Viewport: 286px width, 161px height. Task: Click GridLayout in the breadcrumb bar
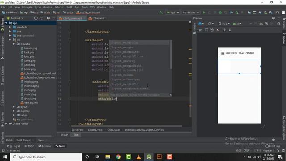point(114,130)
